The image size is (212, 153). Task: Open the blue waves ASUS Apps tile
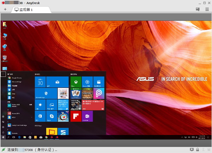click(x=63, y=131)
